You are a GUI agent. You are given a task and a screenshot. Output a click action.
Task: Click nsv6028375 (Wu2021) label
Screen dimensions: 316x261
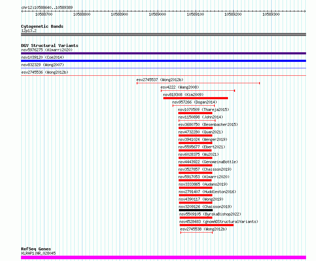click(198, 154)
